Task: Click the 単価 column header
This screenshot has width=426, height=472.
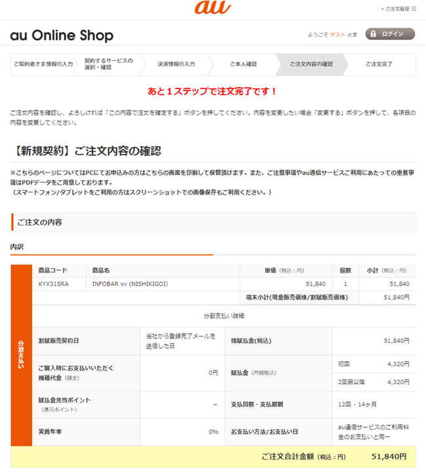Action: click(284, 270)
